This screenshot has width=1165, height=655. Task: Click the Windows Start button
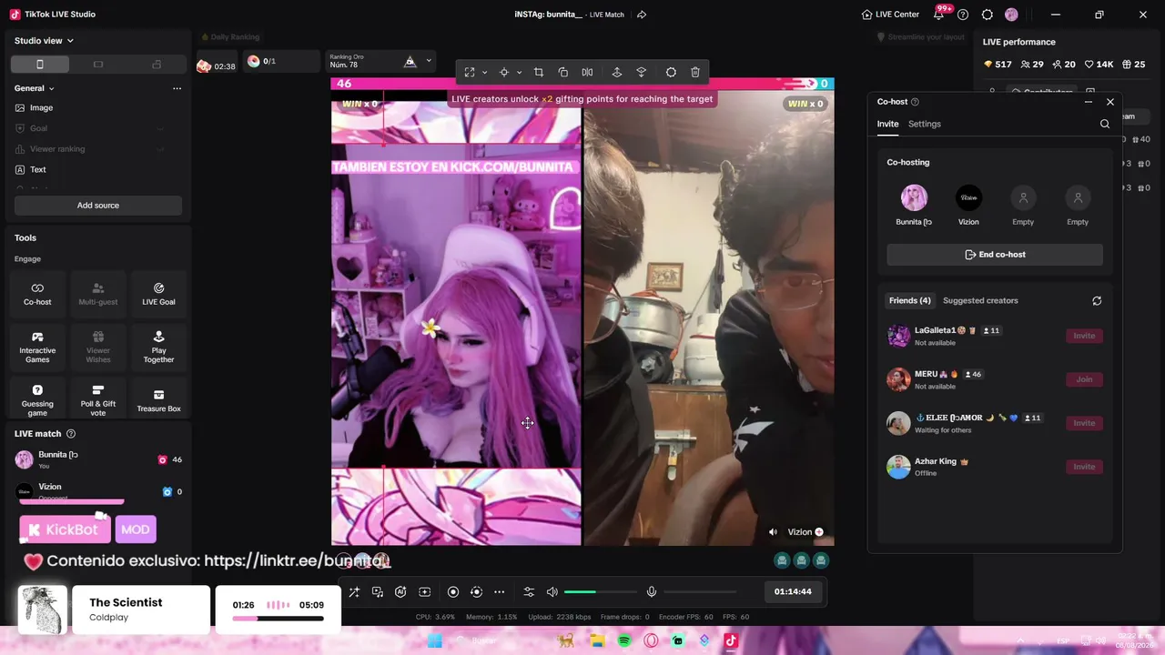[x=435, y=640]
